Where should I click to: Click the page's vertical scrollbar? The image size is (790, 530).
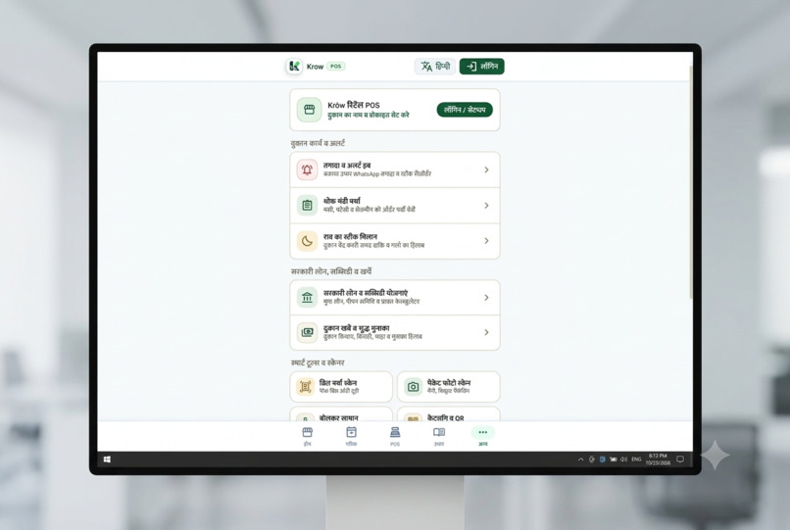691,181
